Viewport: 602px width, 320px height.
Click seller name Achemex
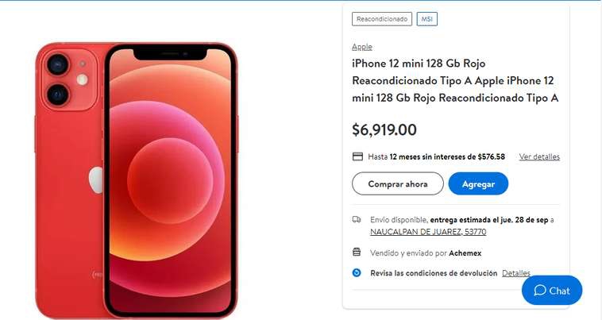pos(465,253)
